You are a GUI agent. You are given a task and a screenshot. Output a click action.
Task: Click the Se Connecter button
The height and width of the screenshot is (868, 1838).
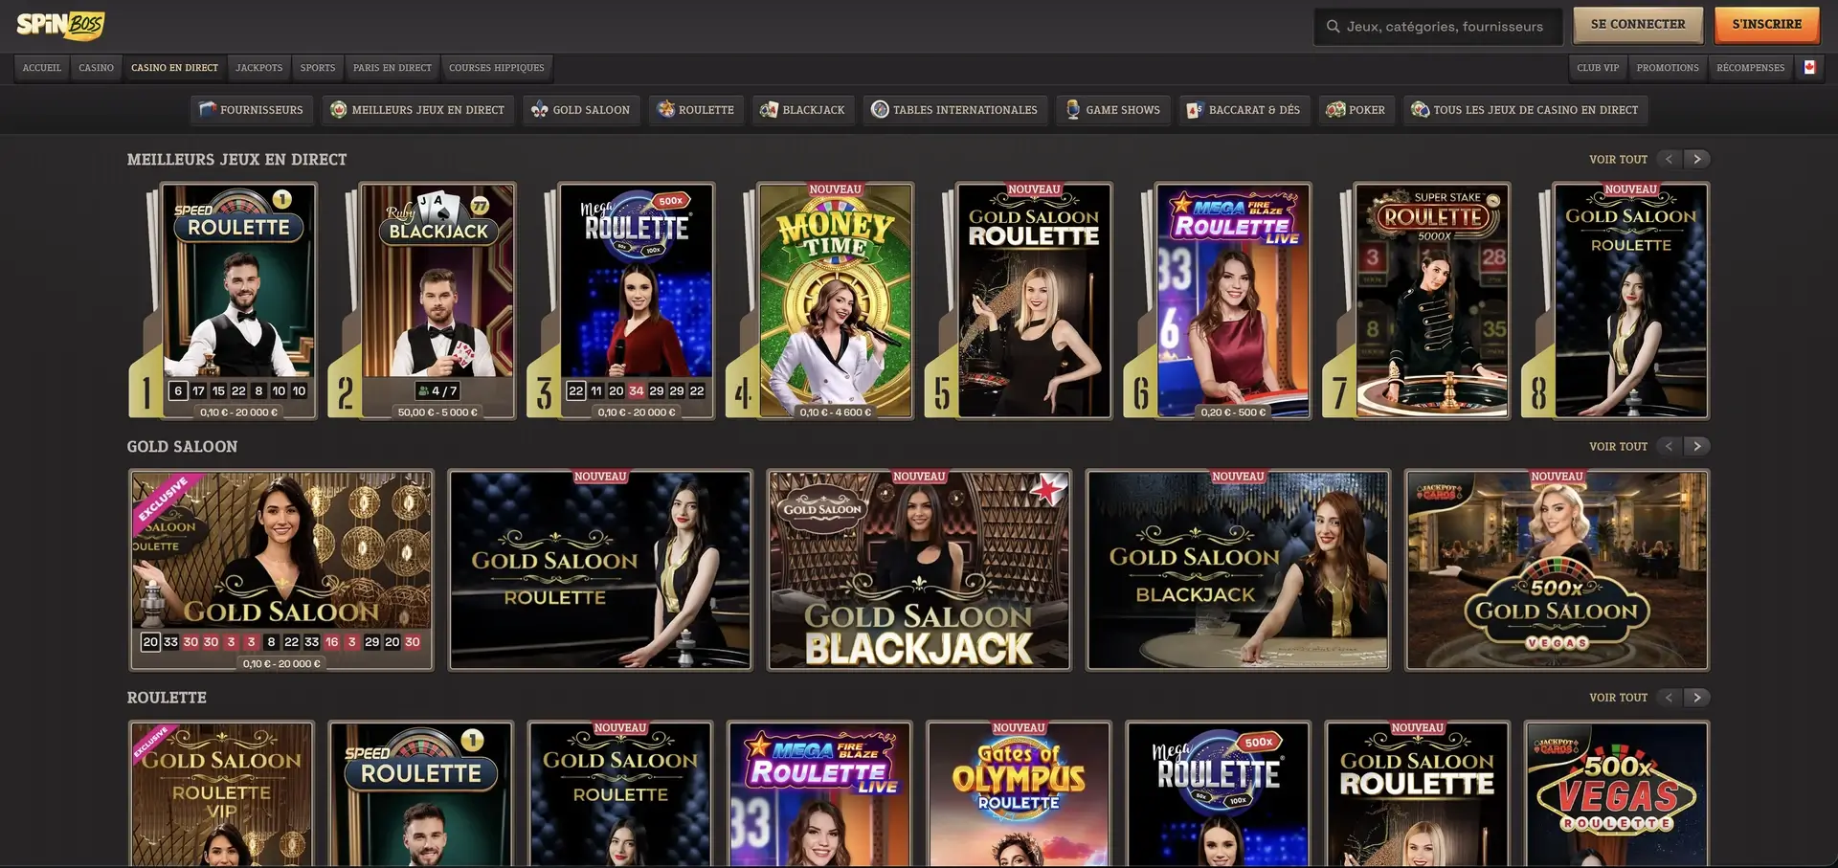[1638, 25]
